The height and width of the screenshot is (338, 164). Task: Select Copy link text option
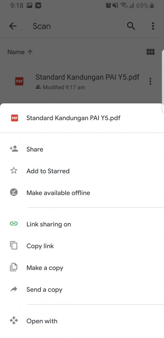40,246
